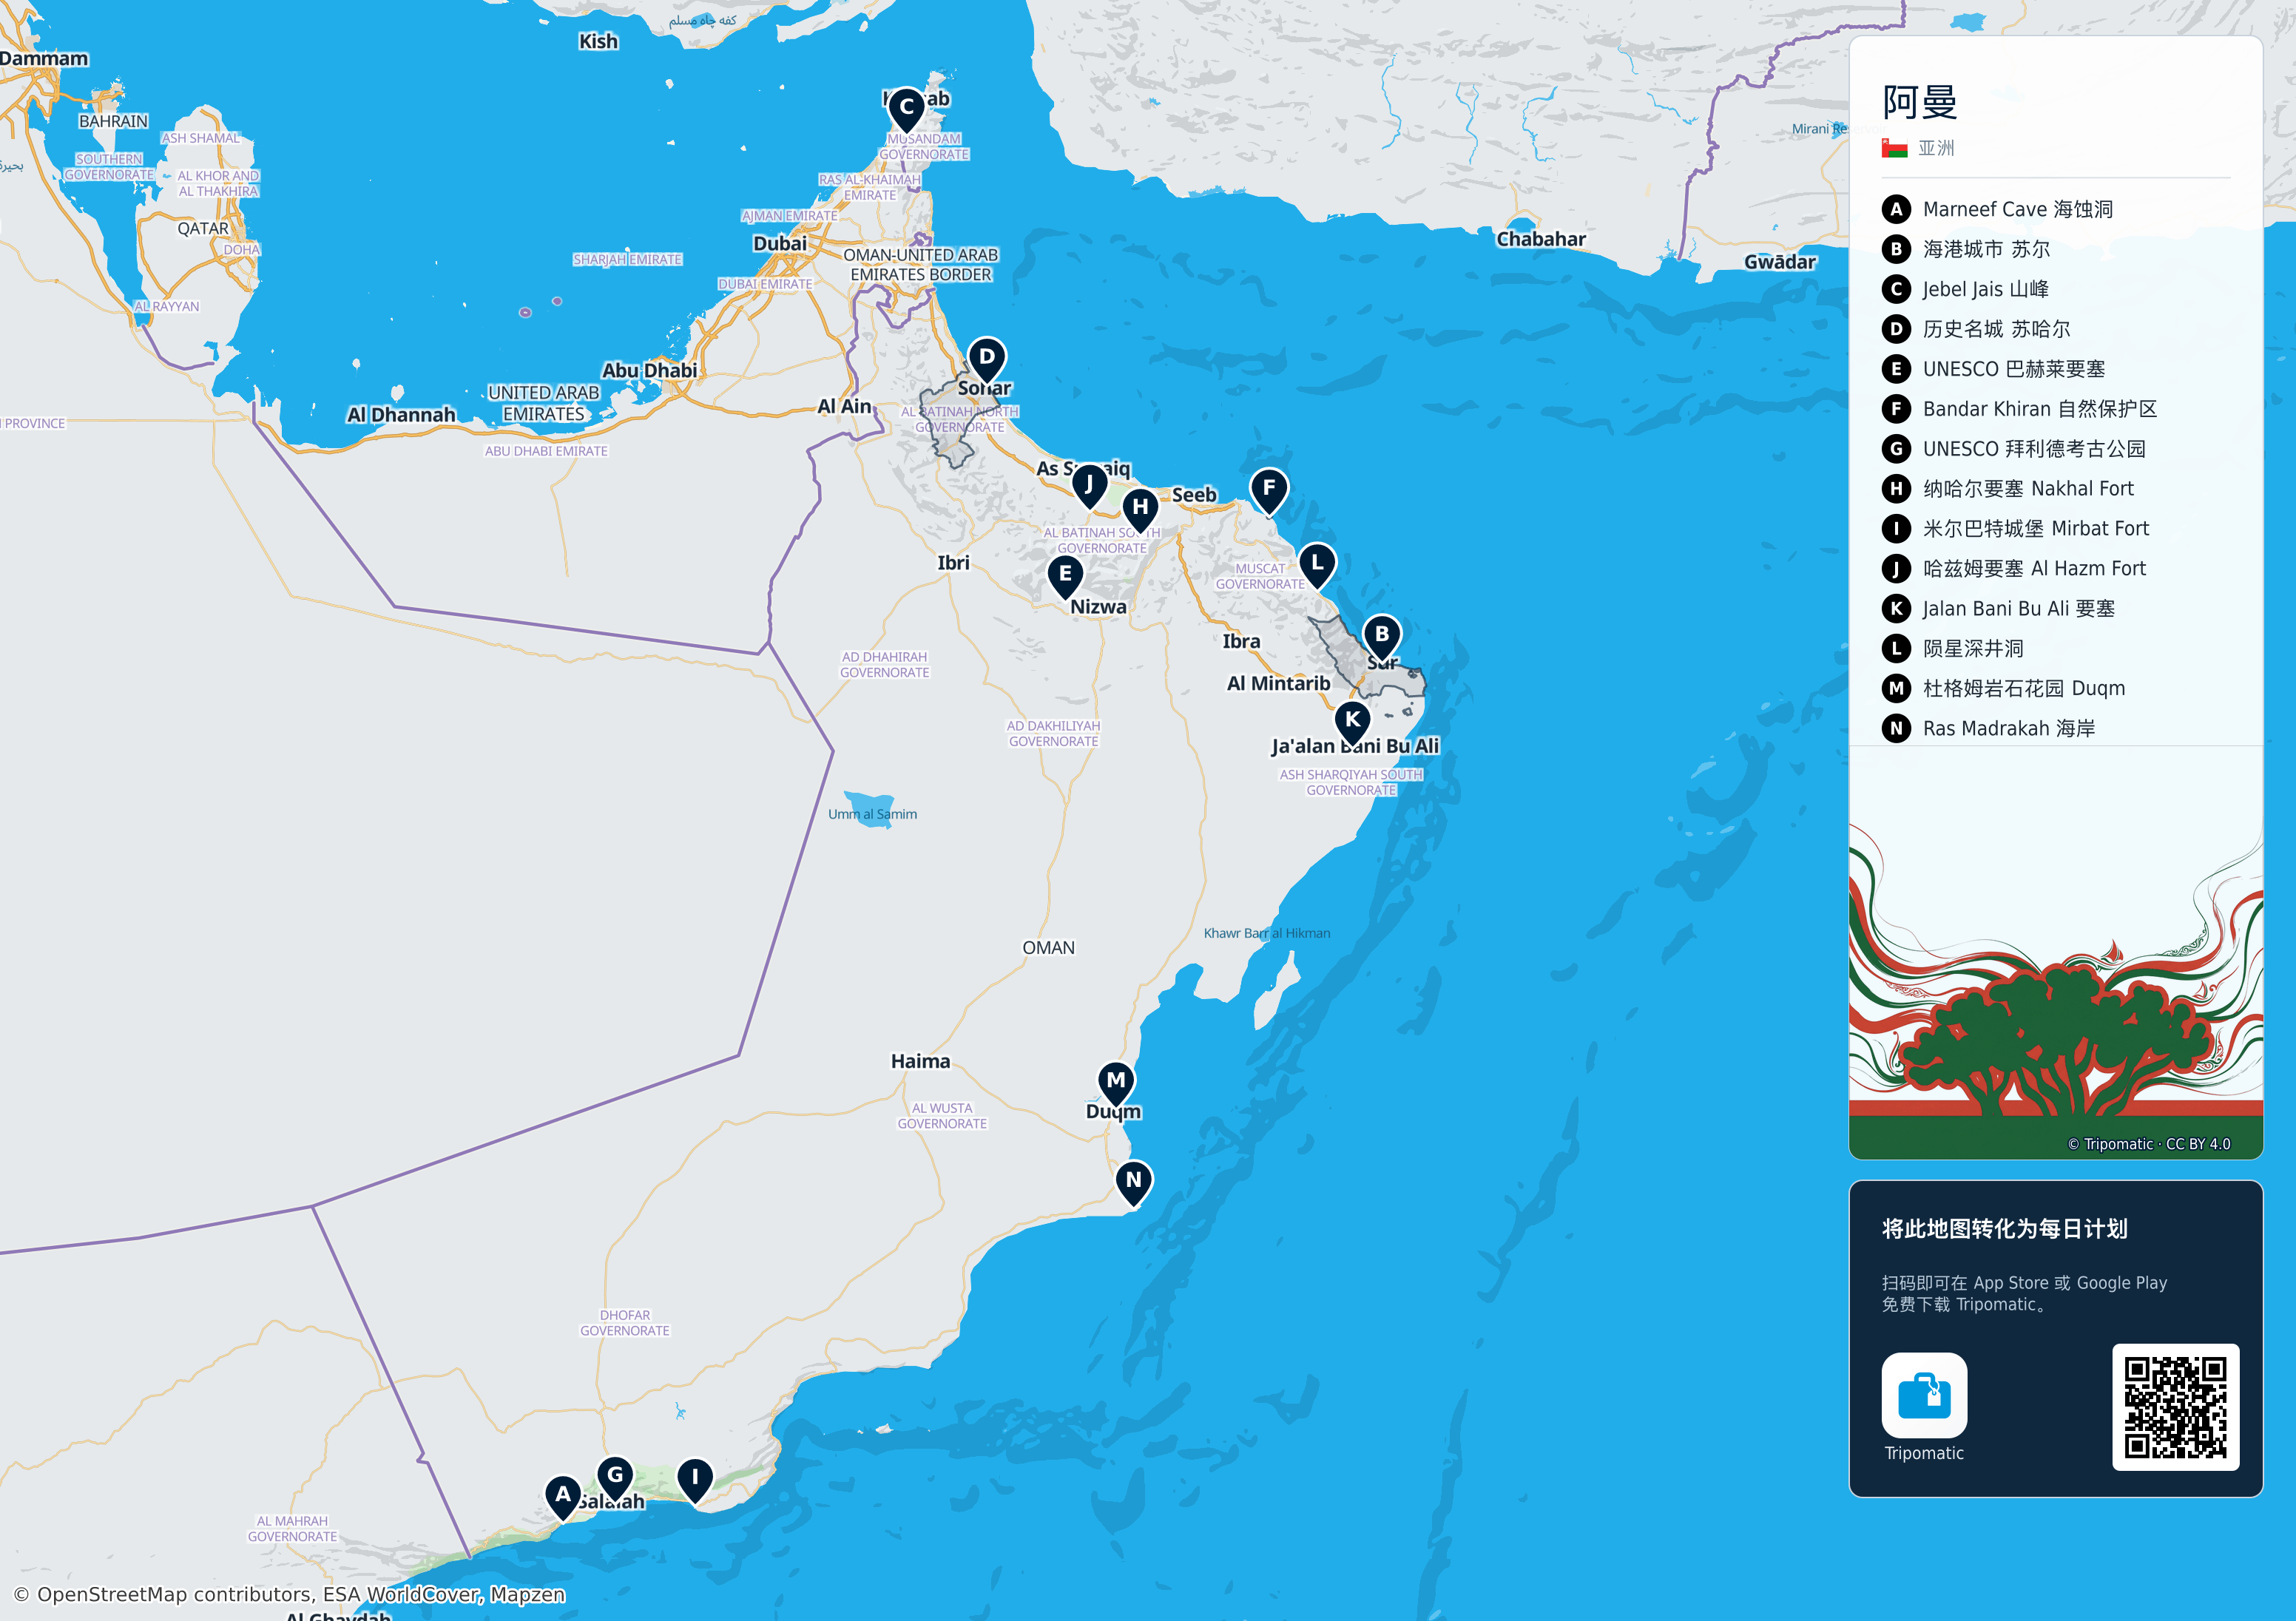Click legend badge A for Marneef Cave
Image resolution: width=2296 pixels, height=1621 pixels.
(1896, 209)
